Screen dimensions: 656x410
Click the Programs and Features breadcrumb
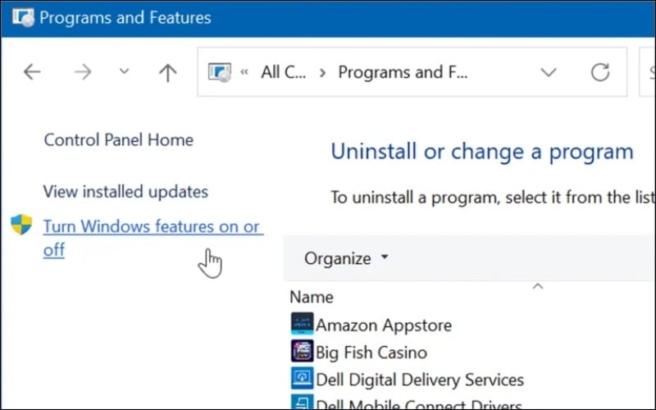[403, 72]
